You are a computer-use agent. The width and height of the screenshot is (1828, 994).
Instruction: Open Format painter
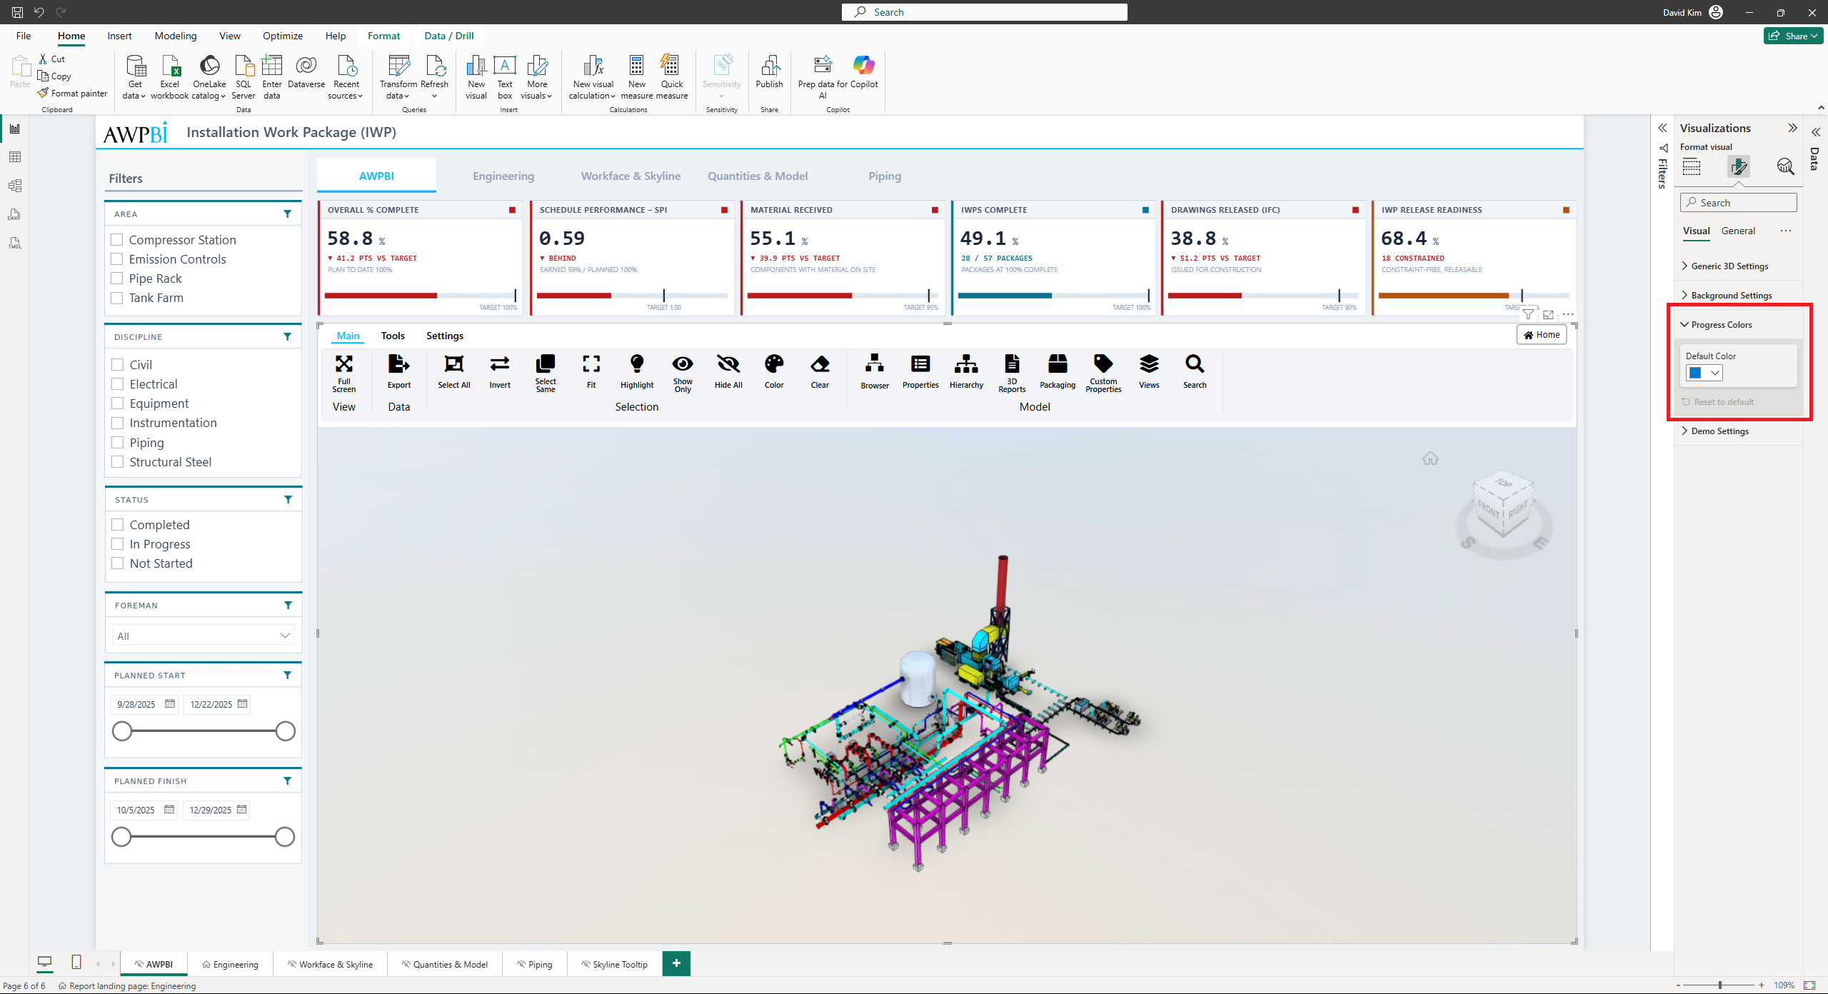[x=73, y=94]
